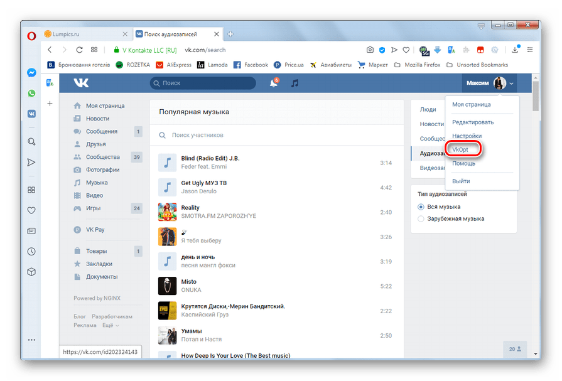Viewport: 562px width, 381px height.
Task: Choose Моя страница in the profile dropdown menu
Action: point(472,104)
